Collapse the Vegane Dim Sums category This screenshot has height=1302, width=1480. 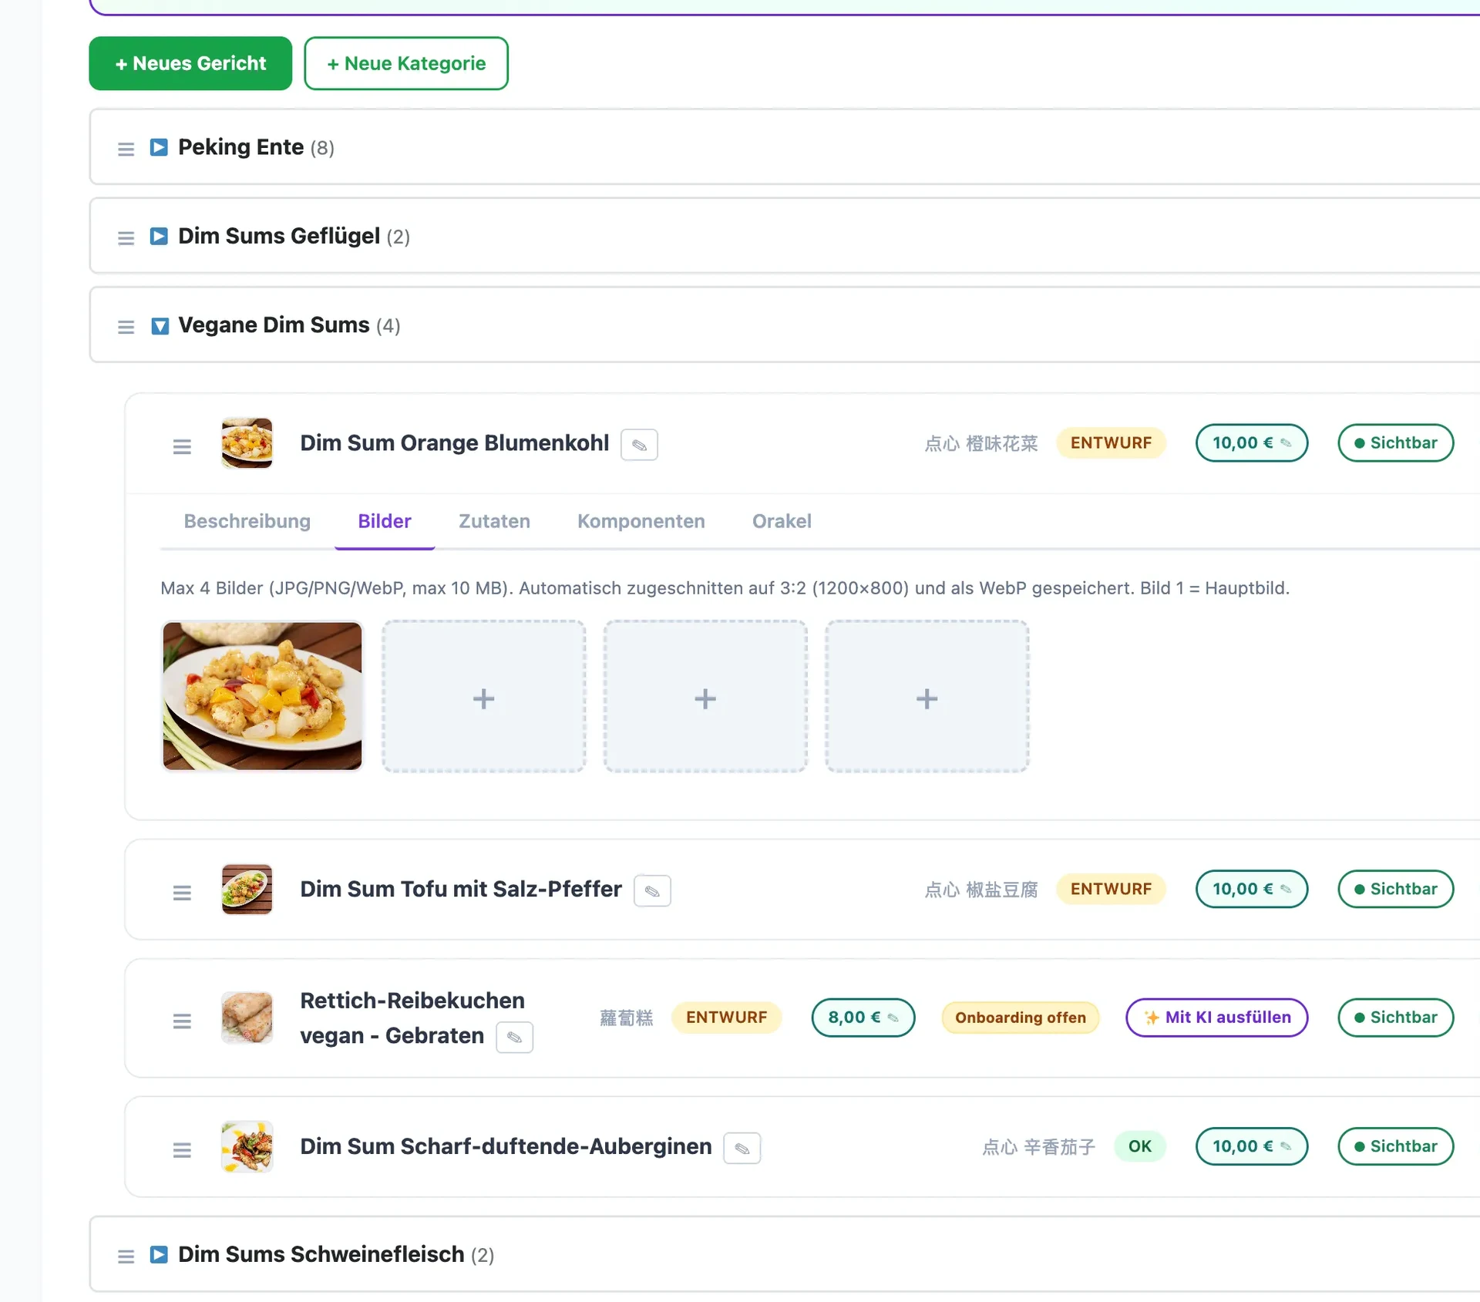160,326
